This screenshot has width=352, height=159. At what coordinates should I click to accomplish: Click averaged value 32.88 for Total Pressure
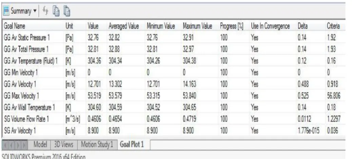click(x=114, y=50)
